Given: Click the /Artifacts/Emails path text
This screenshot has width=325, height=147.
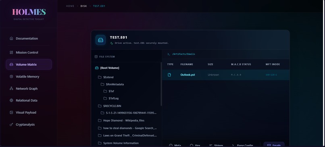Looking at the screenshot, I should (x=183, y=54).
